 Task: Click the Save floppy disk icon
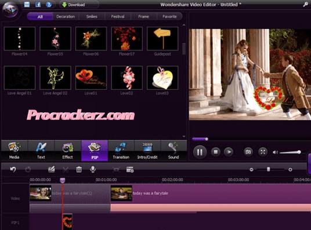pyautogui.click(x=27, y=4)
